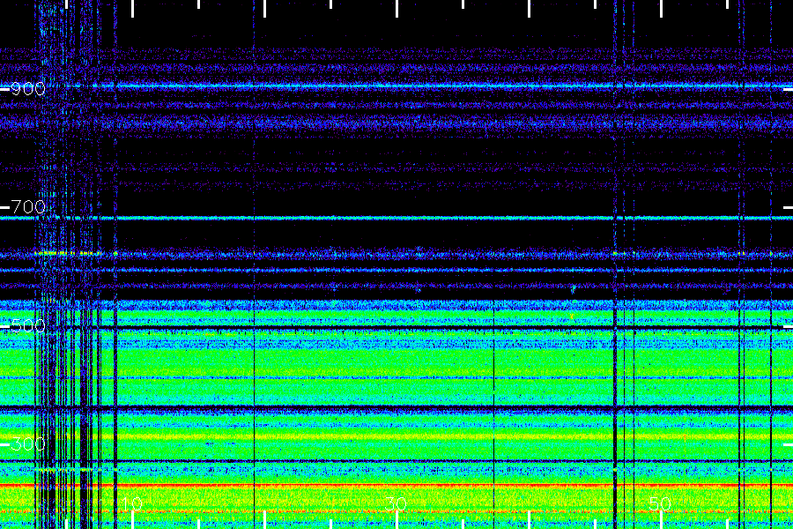The width and height of the screenshot is (793, 529).
Task: Click the 700 frequency axis label
Action: 28,207
